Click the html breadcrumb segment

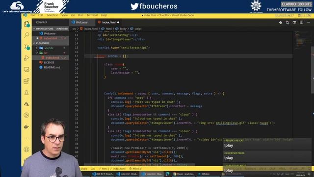[107, 29]
